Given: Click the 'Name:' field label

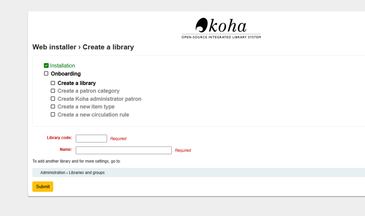Looking at the screenshot, I should pyautogui.click(x=66, y=149).
